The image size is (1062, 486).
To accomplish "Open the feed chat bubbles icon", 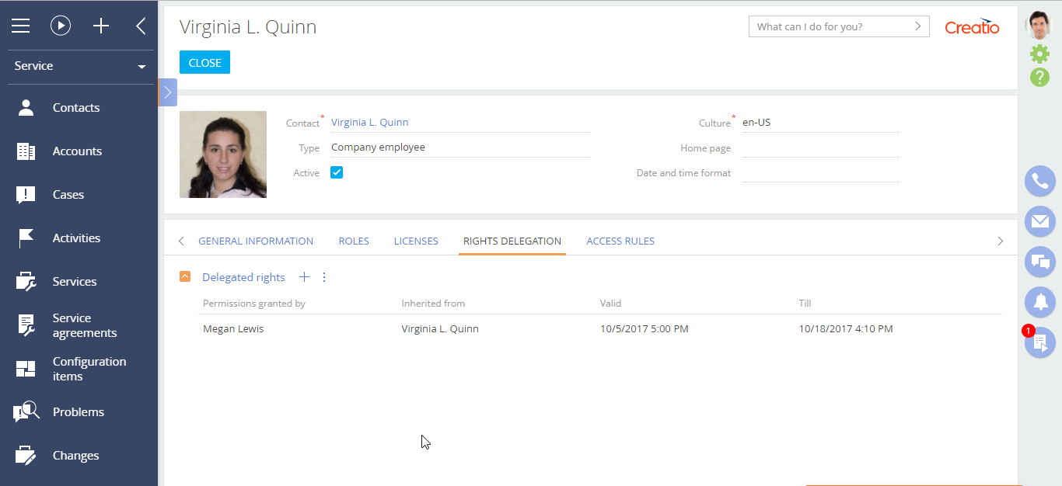I will coord(1039,262).
